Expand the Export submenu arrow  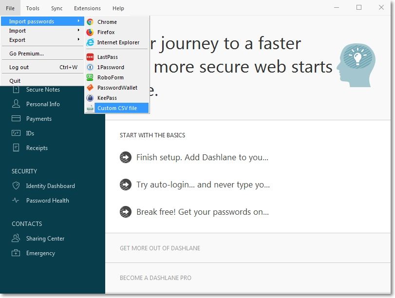(78, 39)
